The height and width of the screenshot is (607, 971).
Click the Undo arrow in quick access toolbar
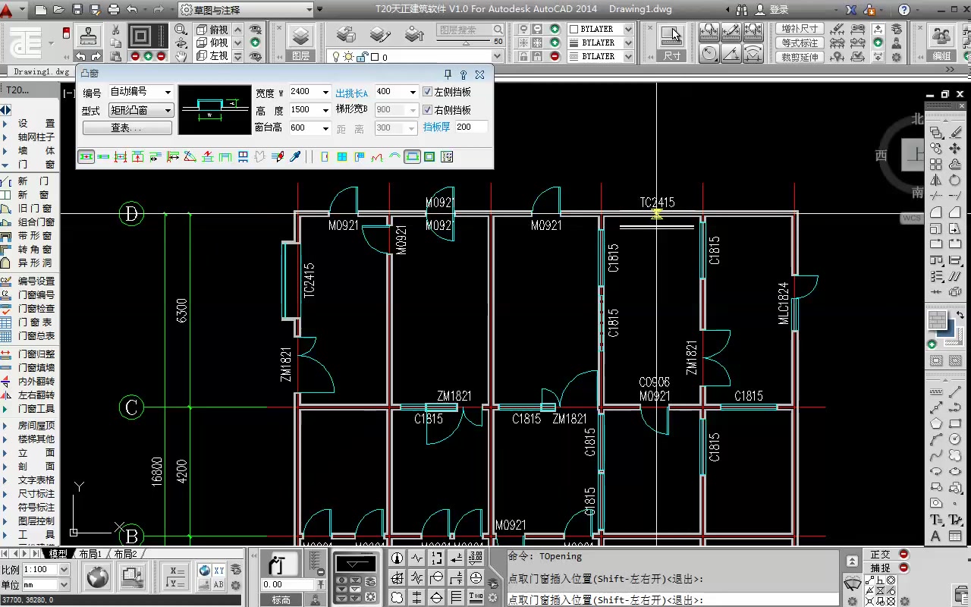tap(132, 10)
